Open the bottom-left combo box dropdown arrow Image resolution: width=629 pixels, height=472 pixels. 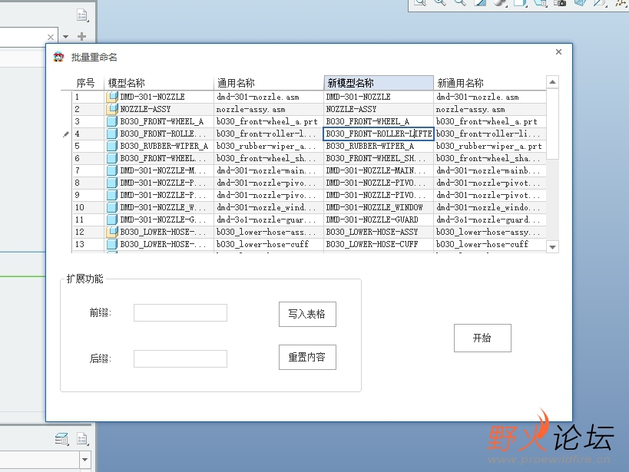pyautogui.click(x=85, y=460)
